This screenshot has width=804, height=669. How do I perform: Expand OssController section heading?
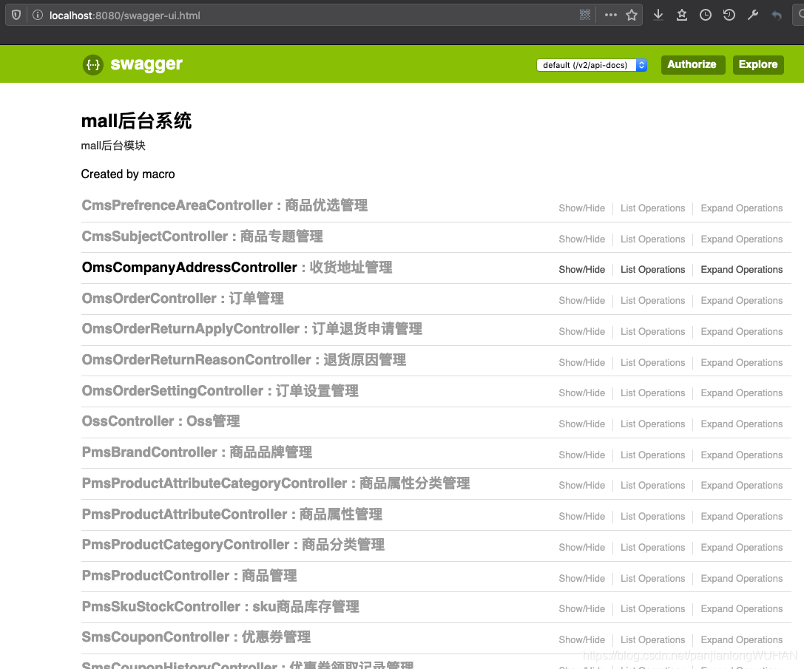coord(161,421)
